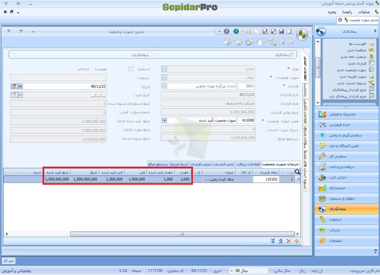
Task: Toggle the استقرار checkbox
Action: coord(131,69)
